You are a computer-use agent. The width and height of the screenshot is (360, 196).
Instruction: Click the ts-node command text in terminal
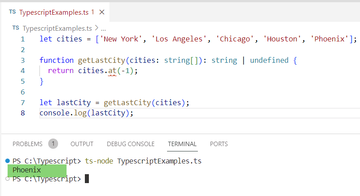click(x=99, y=161)
